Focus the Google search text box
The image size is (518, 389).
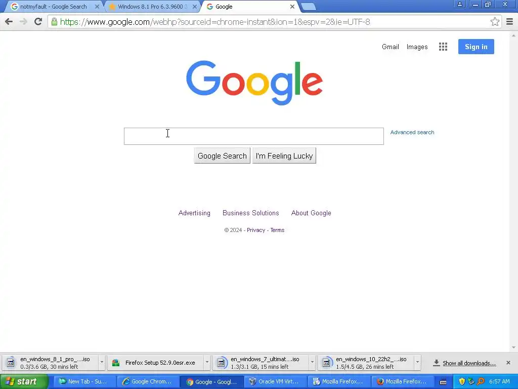[254, 136]
